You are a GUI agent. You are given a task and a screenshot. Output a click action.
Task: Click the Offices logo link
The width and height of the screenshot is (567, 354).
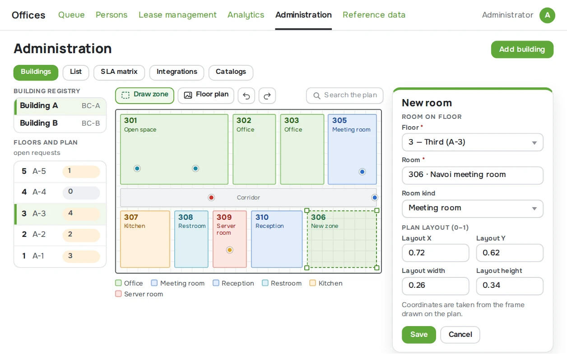[x=28, y=15]
